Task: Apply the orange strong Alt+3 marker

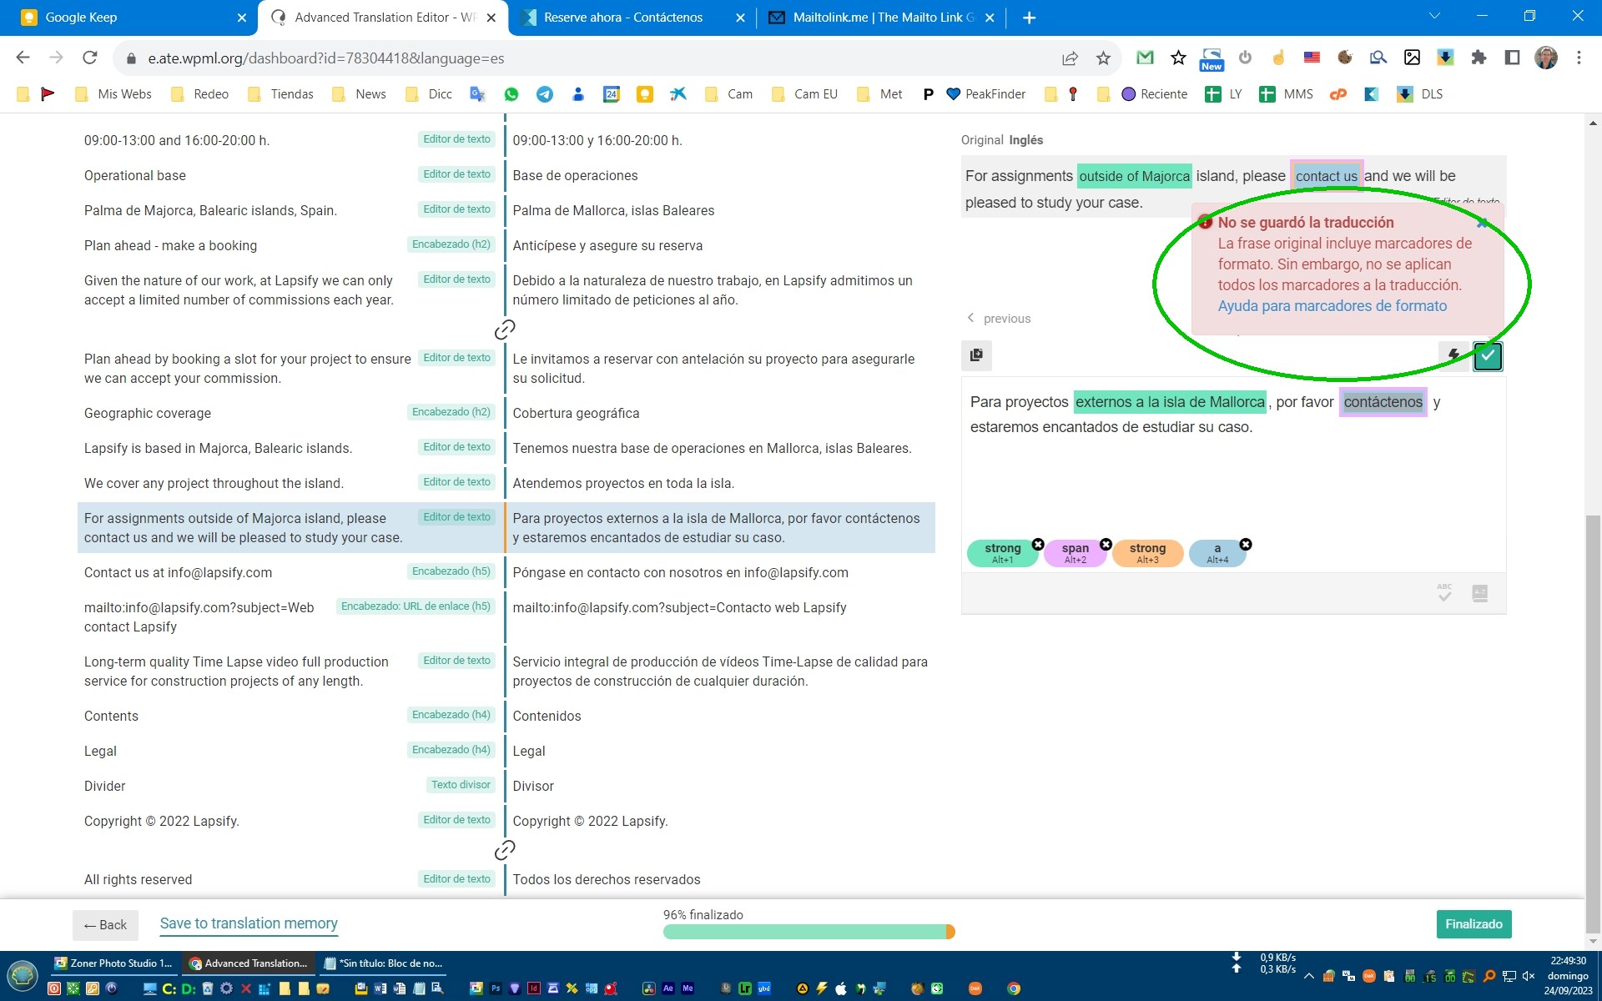Action: 1147,553
